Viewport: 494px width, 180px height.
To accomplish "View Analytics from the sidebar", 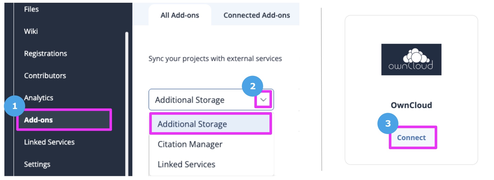I will click(39, 98).
